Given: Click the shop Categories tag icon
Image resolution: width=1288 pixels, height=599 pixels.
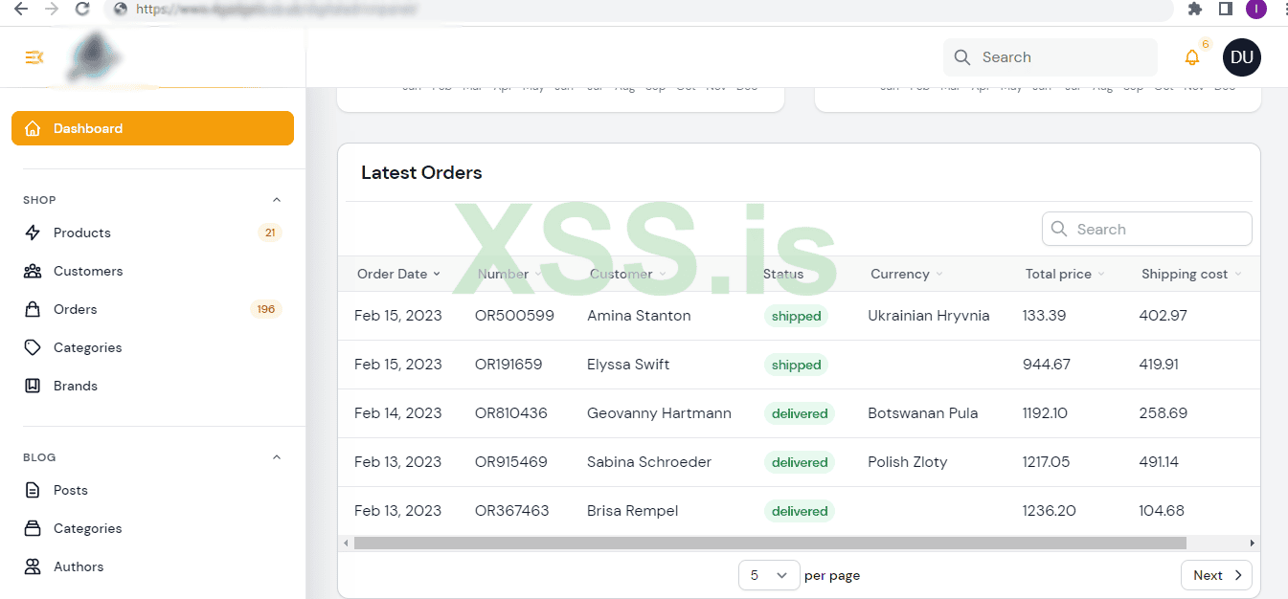Looking at the screenshot, I should coord(33,347).
